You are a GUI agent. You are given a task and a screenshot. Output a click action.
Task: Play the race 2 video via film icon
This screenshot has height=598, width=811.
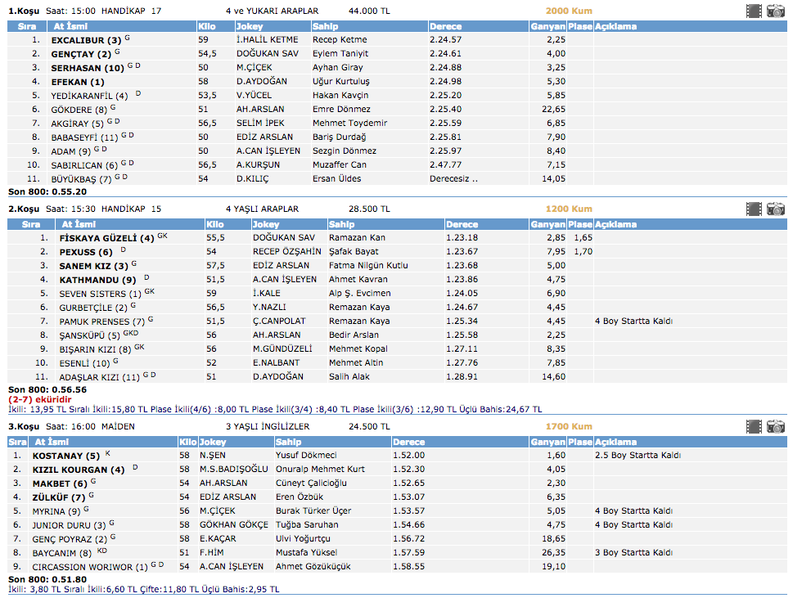click(x=754, y=209)
